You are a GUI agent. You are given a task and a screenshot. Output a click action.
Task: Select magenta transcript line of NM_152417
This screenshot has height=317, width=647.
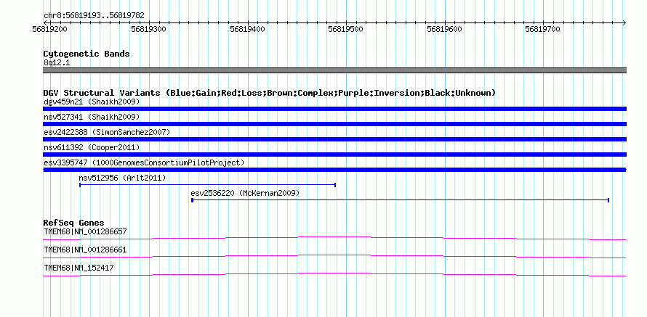click(x=334, y=274)
